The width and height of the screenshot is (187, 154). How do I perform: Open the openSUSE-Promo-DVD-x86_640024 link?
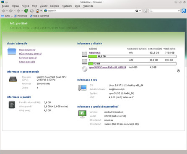pos(107,67)
